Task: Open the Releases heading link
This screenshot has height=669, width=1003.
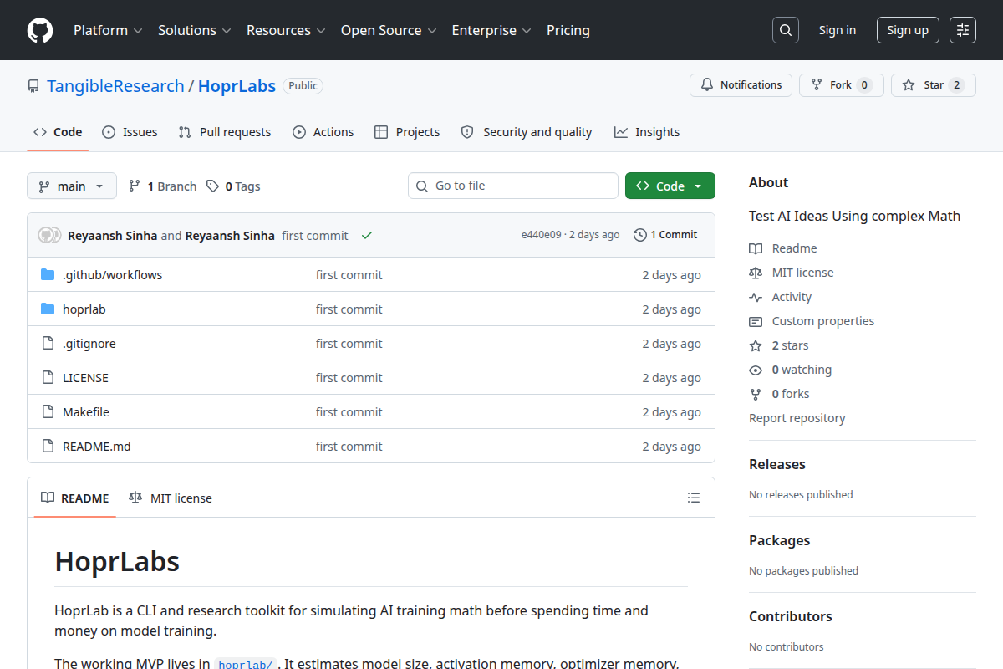Action: [x=777, y=464]
